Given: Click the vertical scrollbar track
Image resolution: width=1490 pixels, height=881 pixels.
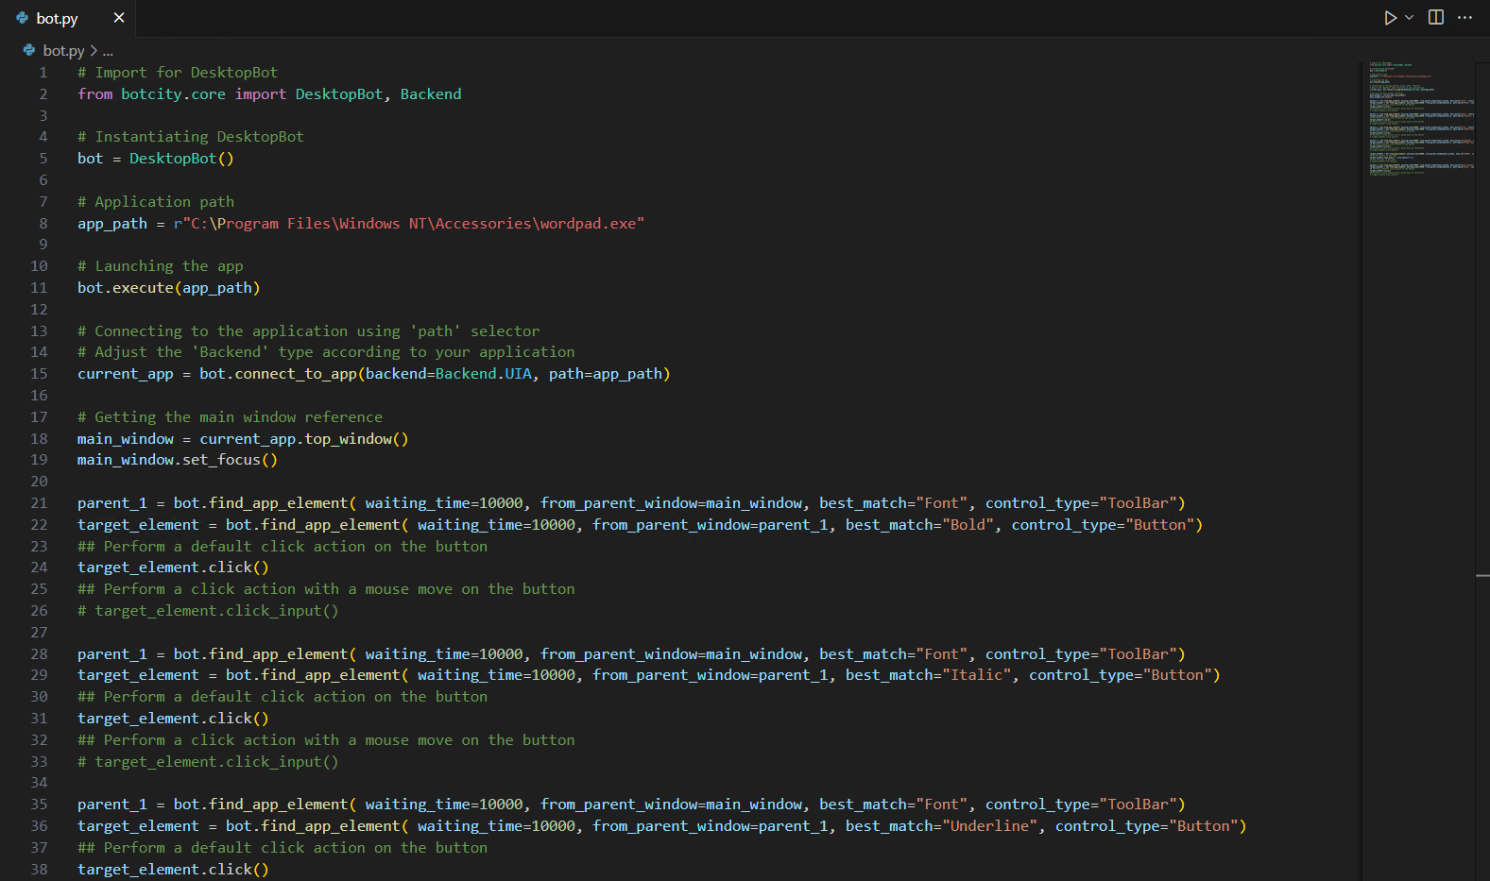Looking at the screenshot, I should [x=1482, y=472].
